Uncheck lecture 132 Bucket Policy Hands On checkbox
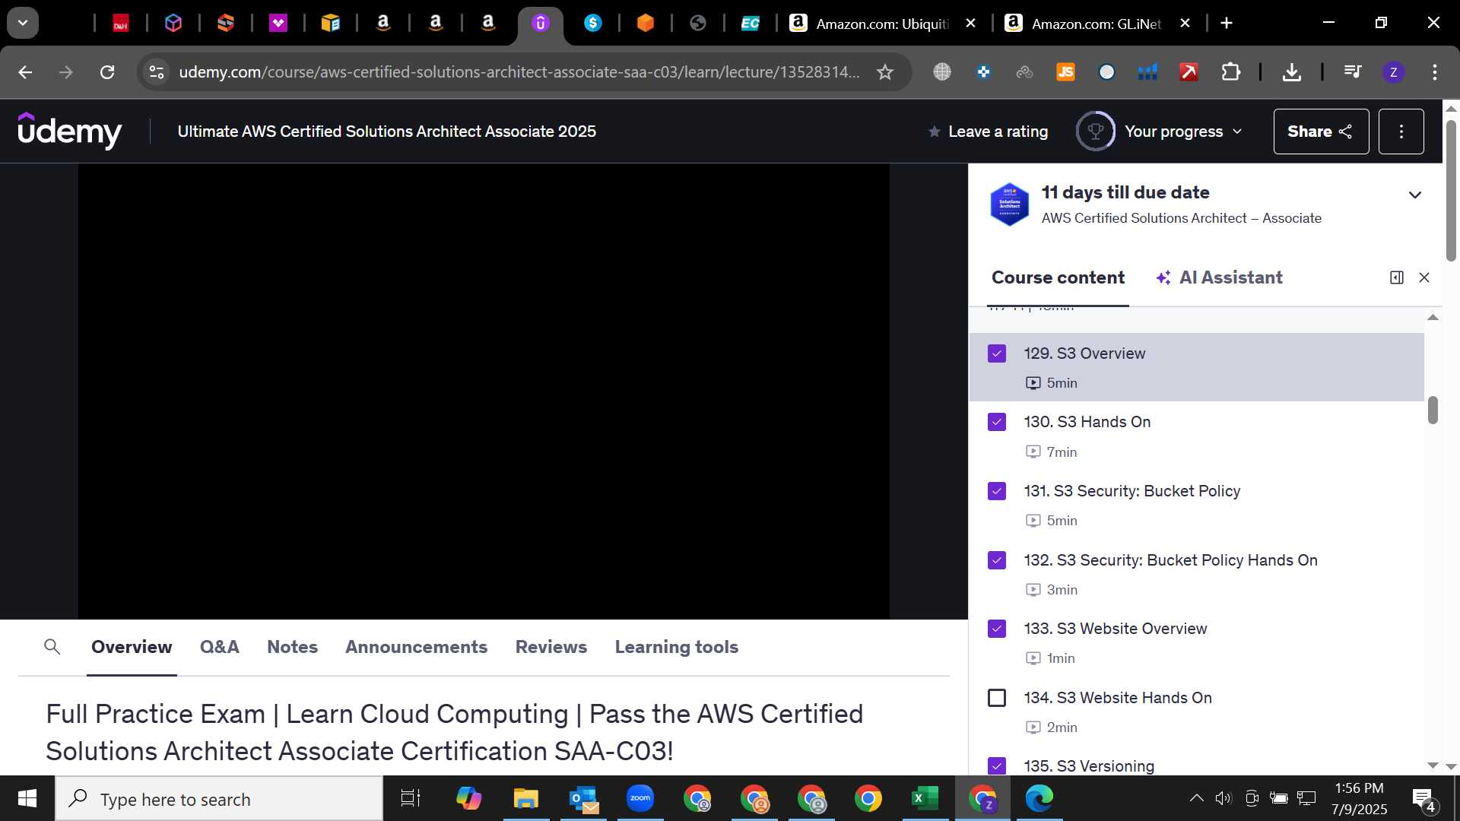 tap(996, 560)
